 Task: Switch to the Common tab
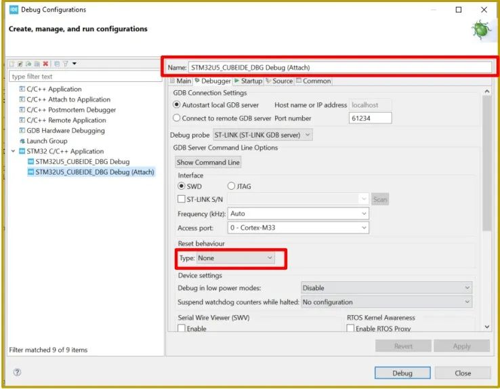[x=313, y=81]
